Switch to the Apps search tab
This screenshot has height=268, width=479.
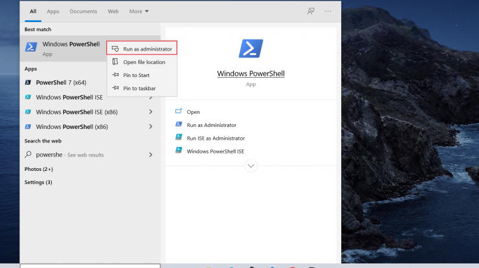(53, 11)
